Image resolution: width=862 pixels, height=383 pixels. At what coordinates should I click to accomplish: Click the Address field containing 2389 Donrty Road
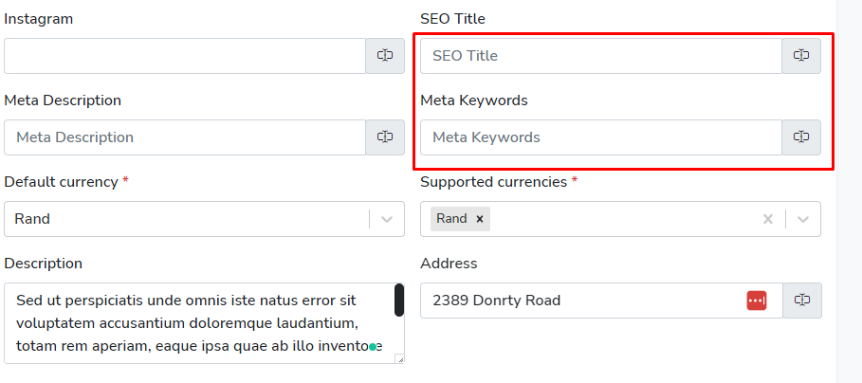click(x=578, y=301)
